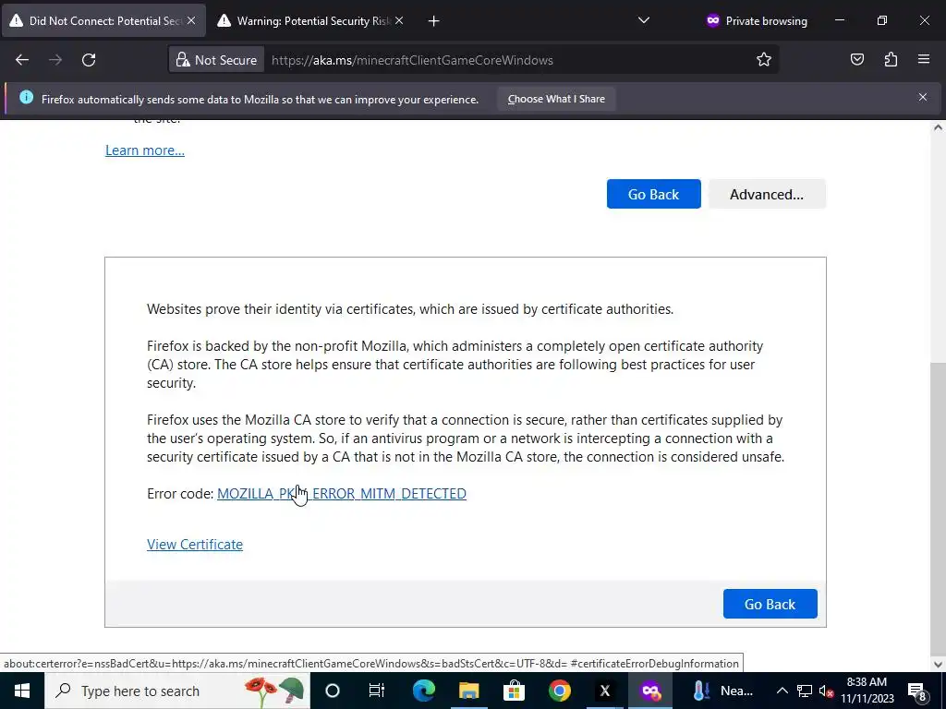946x709 pixels.
Task: Open Task View on the taskbar
Action: 377,691
